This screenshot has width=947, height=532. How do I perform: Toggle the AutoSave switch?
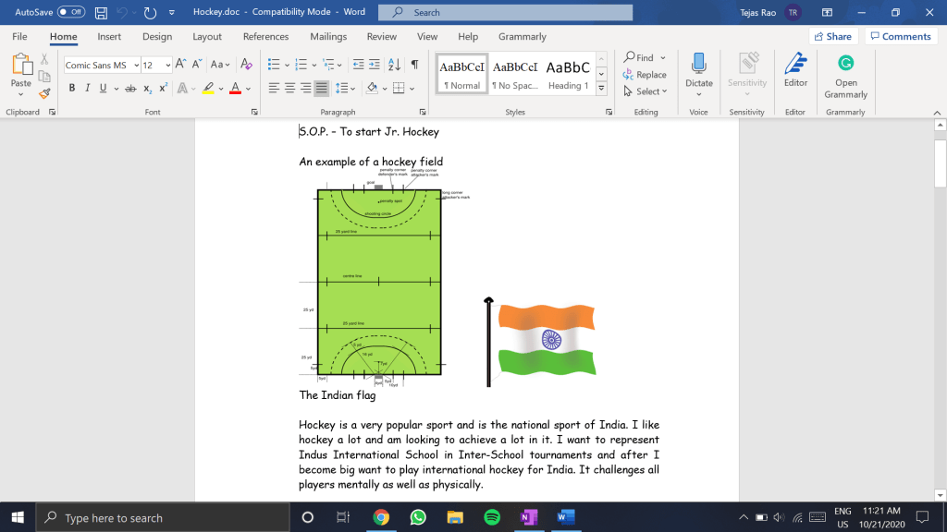tap(71, 13)
